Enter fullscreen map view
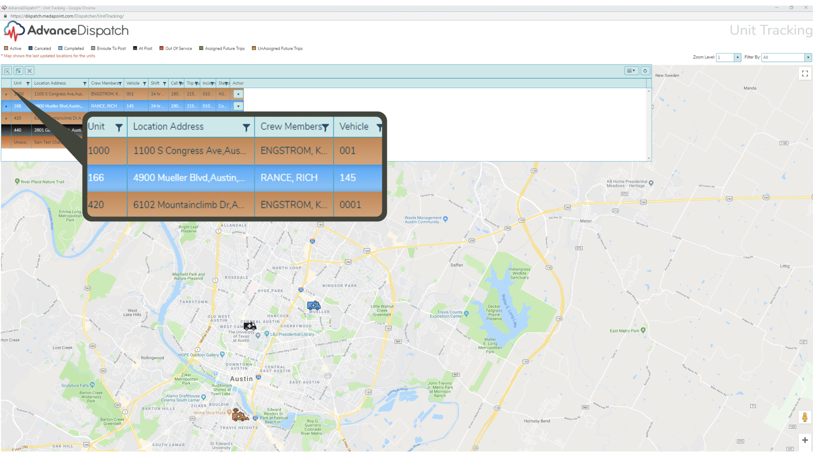Viewport: 813px width, 457px height. (x=805, y=74)
